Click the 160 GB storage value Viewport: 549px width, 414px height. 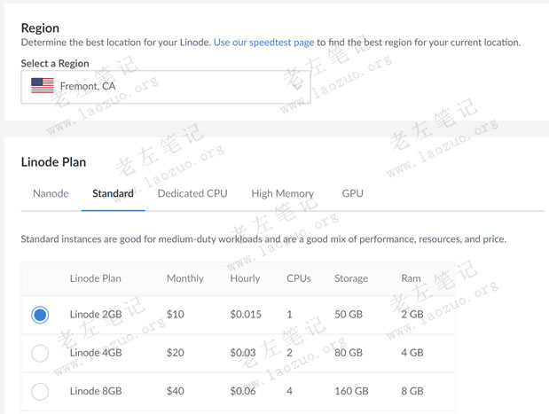[351, 391]
